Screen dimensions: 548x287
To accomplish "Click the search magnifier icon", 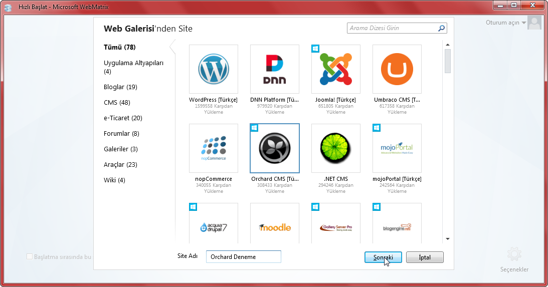I will click(x=441, y=28).
